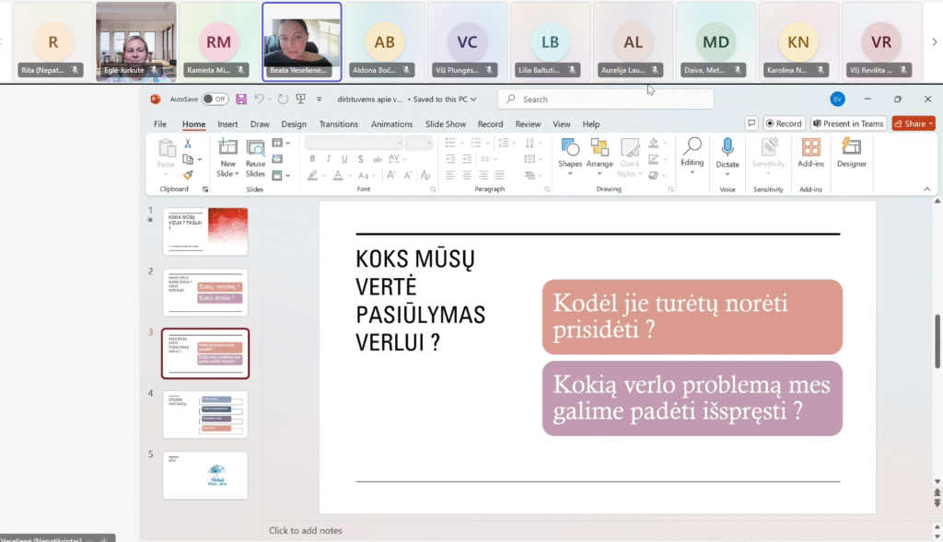Viewport: 943px width, 542px height.
Task: Switch to the Transitions tab
Action: click(x=338, y=124)
